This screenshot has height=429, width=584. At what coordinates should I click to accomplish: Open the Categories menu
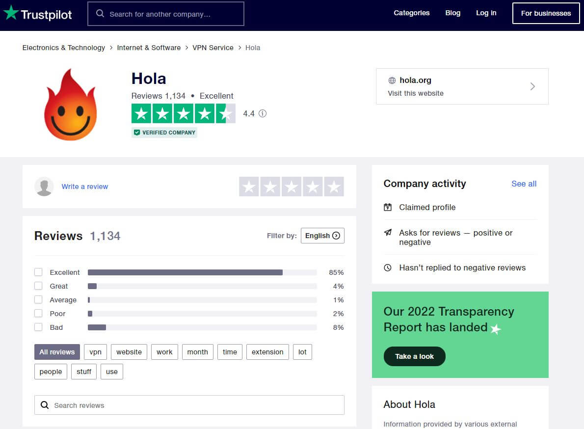pos(412,13)
